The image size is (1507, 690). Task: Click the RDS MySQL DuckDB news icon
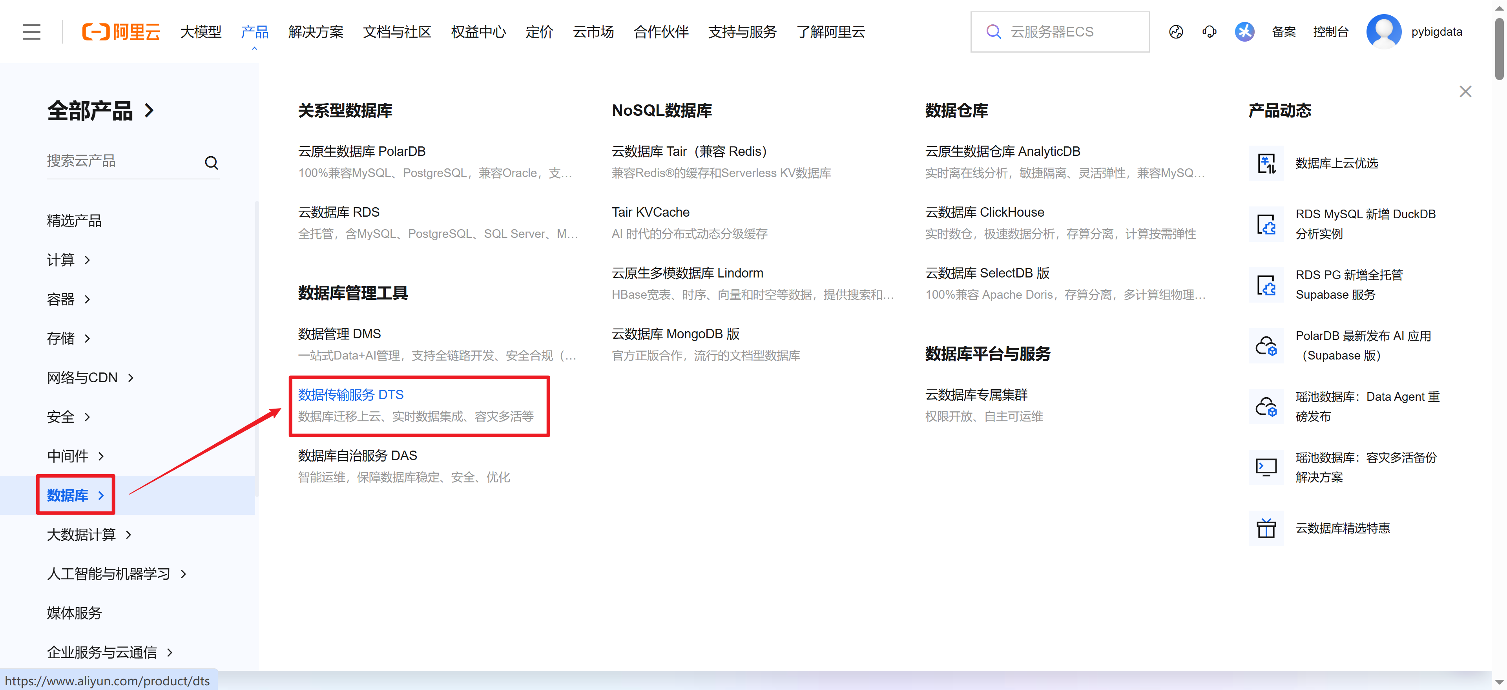coord(1266,224)
